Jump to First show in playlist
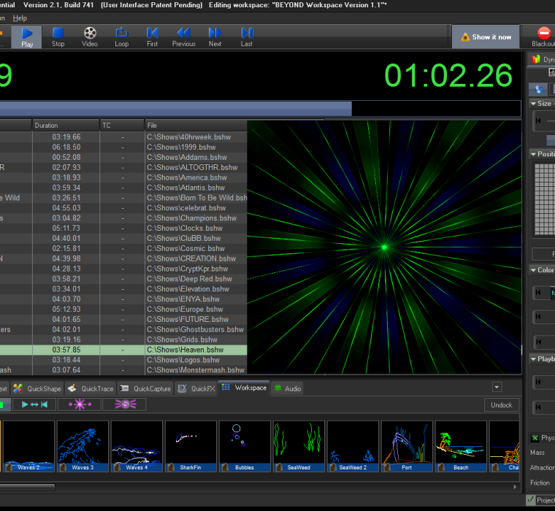This screenshot has height=511, width=555. [x=152, y=37]
